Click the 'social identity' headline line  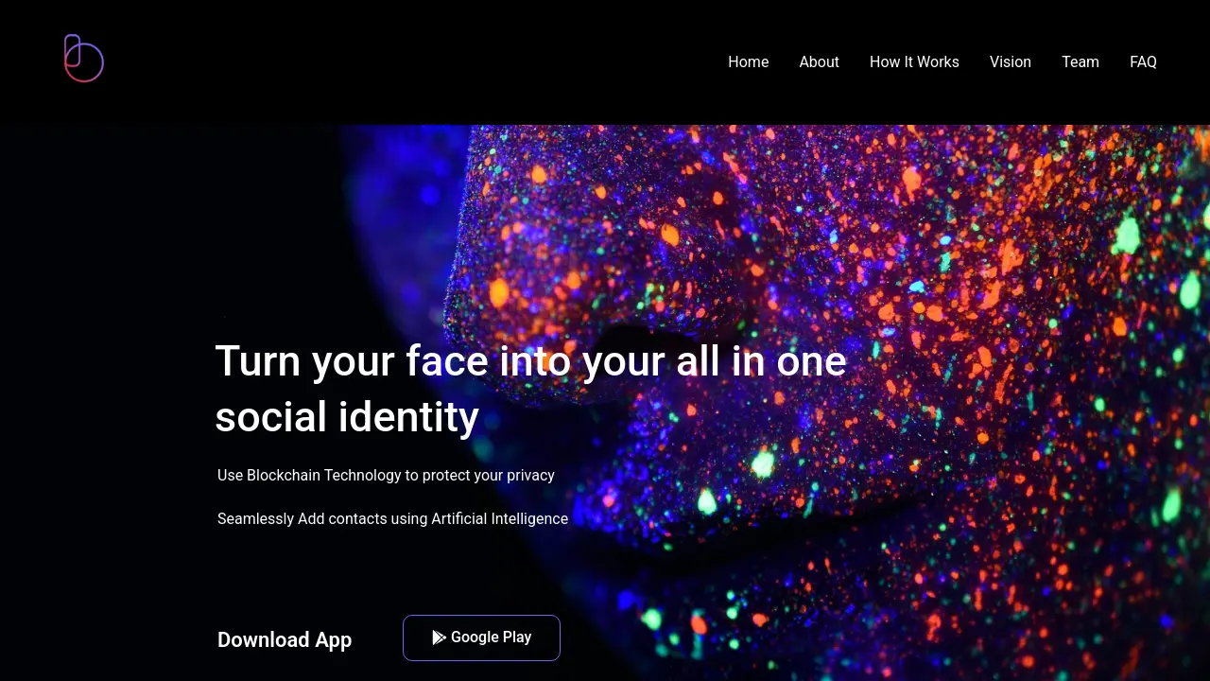(347, 417)
